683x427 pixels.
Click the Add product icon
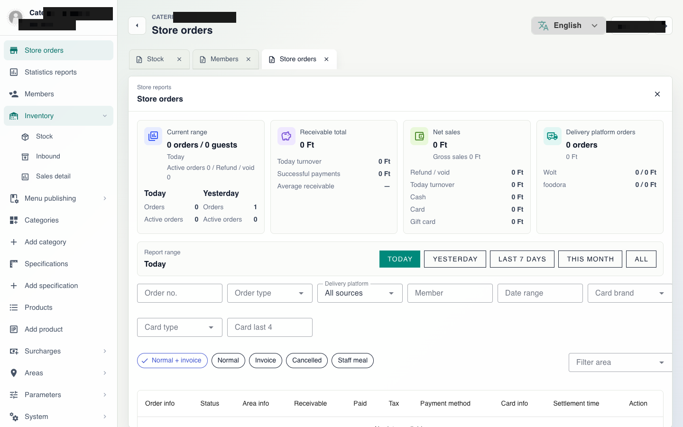coord(14,329)
